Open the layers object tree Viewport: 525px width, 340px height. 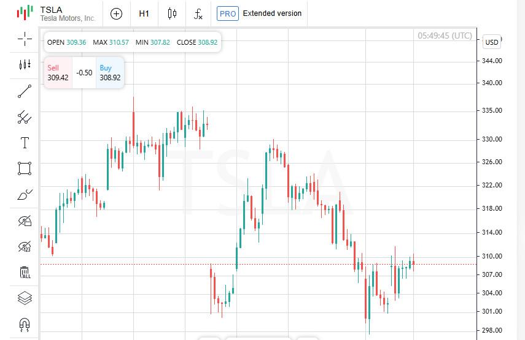[25, 298]
